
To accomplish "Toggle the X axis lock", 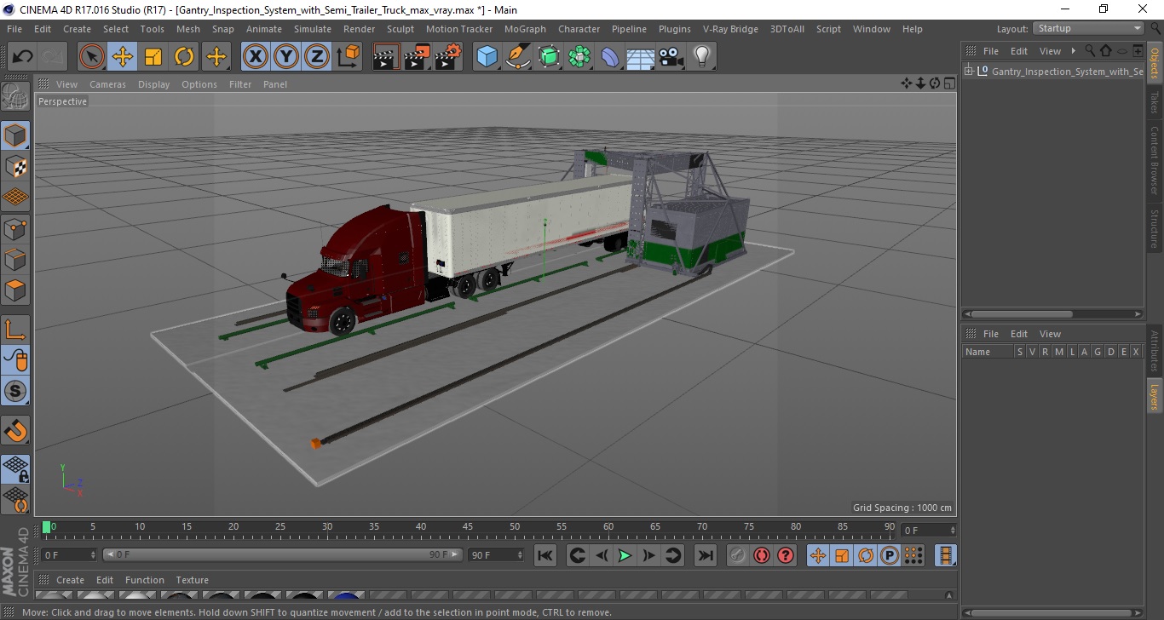I will coord(256,57).
